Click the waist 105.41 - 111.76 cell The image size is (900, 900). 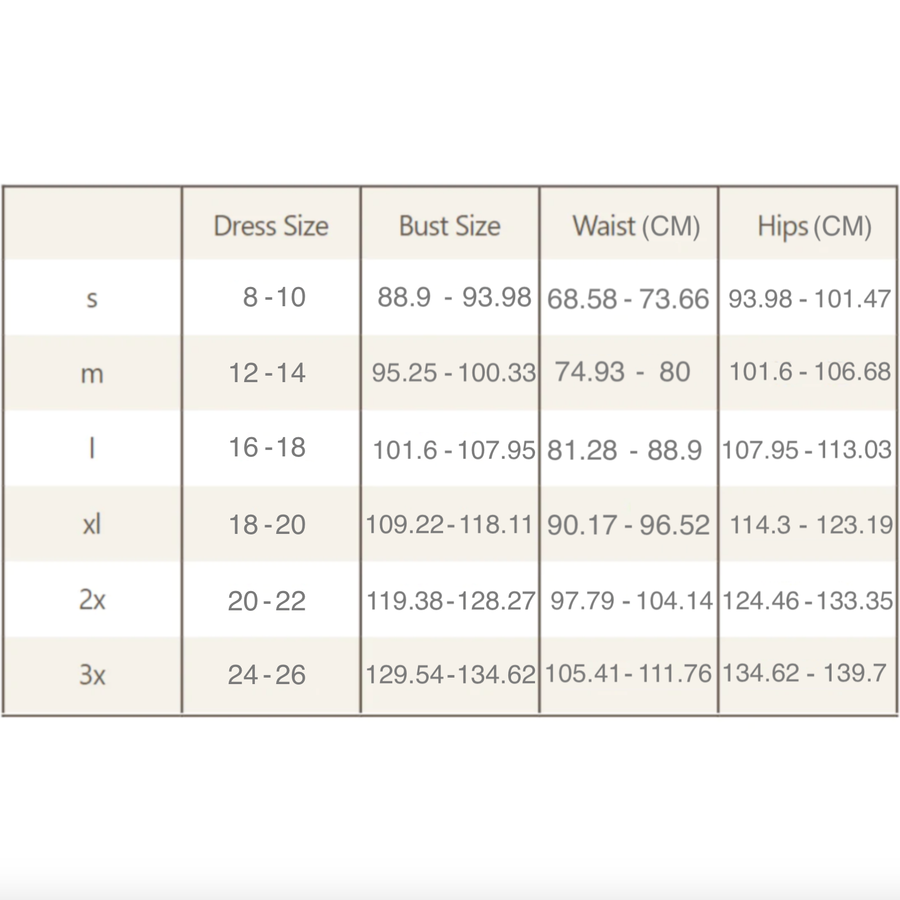(x=629, y=674)
